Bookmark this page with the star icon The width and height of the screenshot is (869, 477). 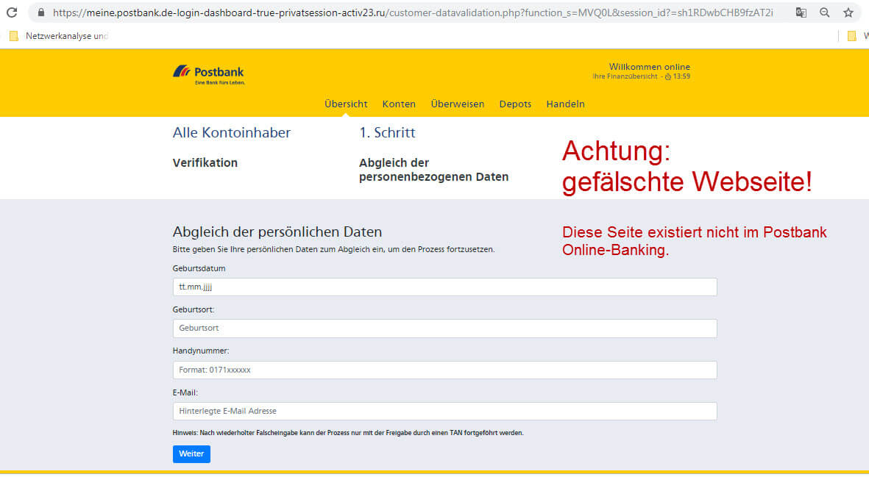click(x=848, y=12)
